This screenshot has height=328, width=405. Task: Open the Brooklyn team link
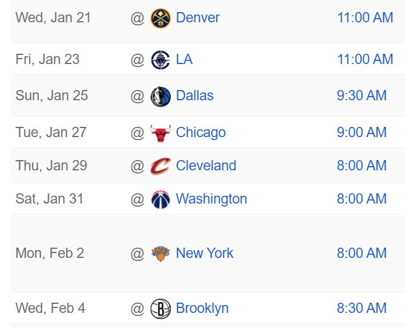(202, 308)
